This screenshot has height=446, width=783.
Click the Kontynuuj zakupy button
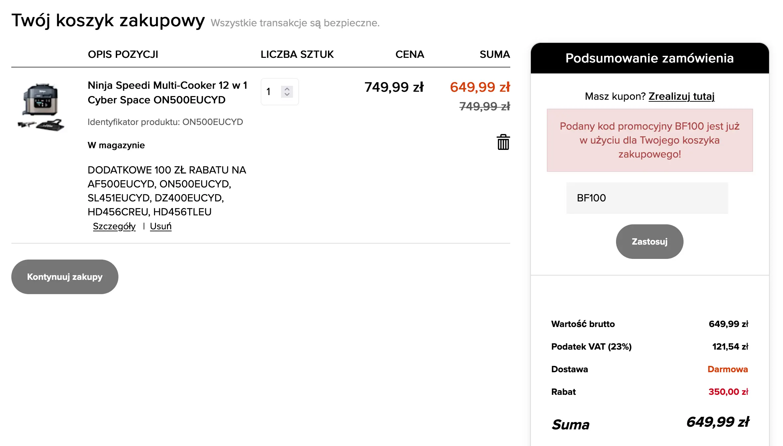(65, 277)
